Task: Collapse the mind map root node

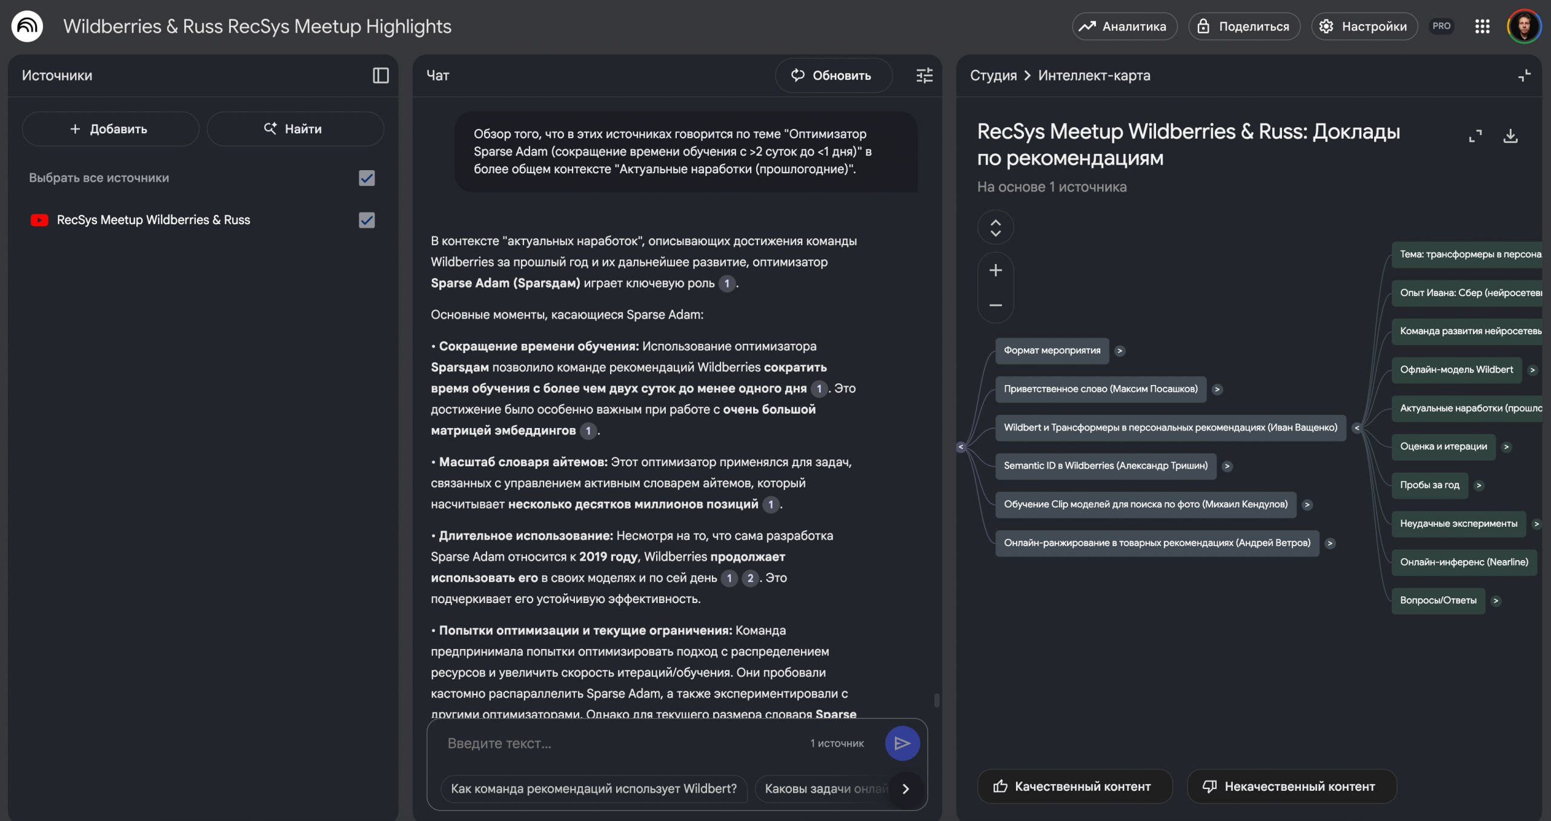Action: pos(961,447)
